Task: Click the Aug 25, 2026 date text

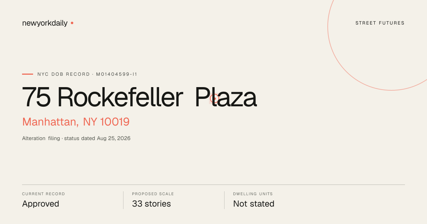Action: point(114,138)
